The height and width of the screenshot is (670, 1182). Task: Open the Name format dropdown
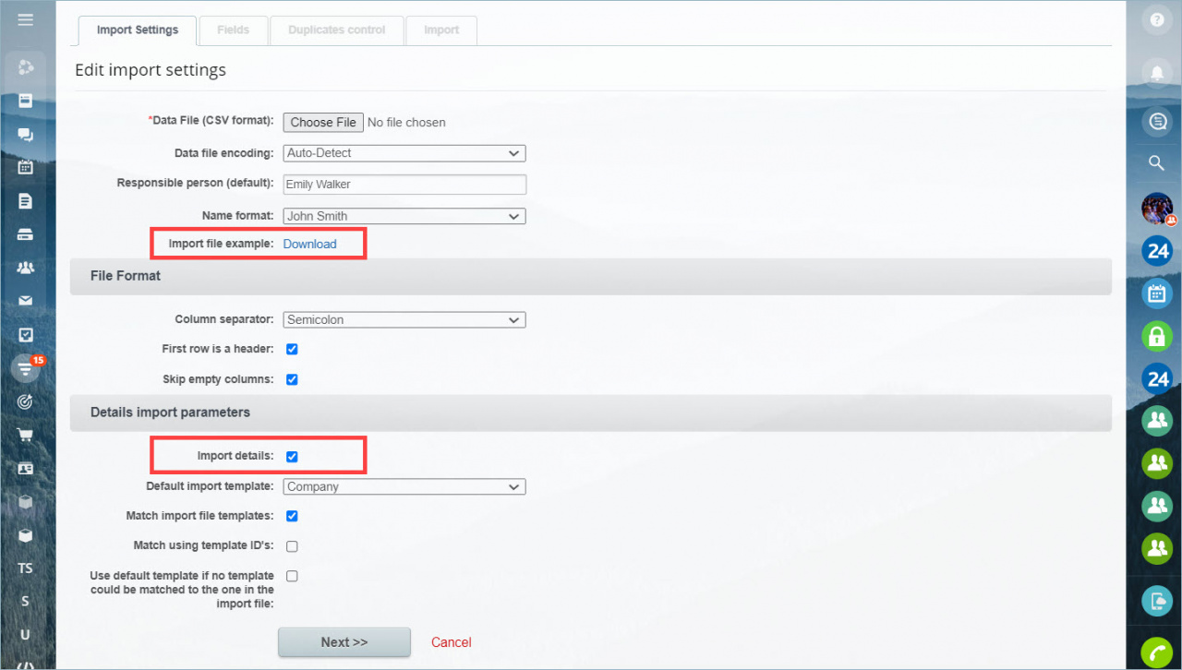[x=404, y=216]
